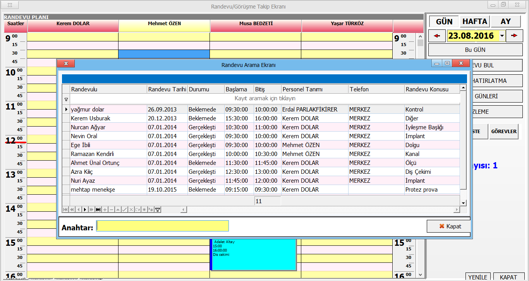Click the Protez prova cell
Viewport: 529px width, 281px height.
point(432,190)
